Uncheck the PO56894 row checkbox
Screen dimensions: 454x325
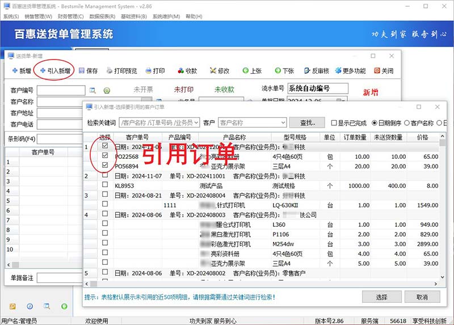[x=105, y=165]
